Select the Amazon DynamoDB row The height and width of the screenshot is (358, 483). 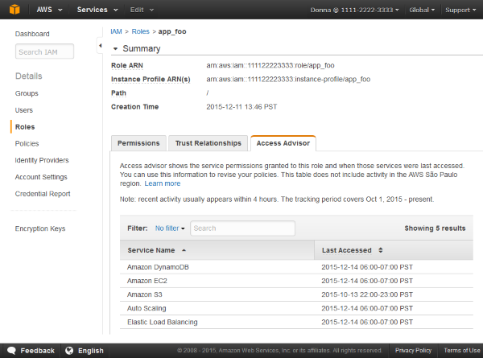click(296, 267)
